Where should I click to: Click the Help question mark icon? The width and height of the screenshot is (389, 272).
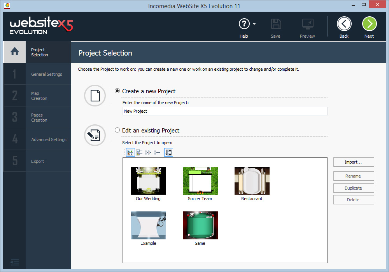(244, 24)
